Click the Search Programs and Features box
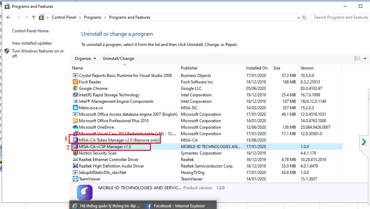 [x=341, y=17]
